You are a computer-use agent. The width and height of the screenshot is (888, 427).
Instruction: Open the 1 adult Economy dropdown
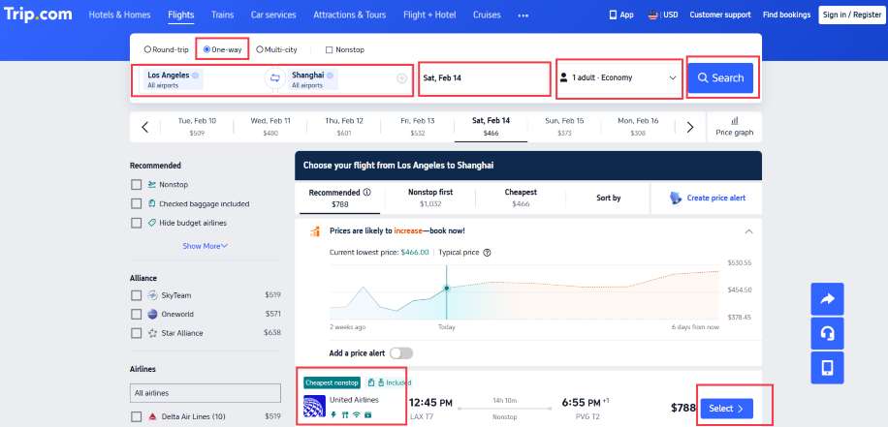click(x=620, y=78)
